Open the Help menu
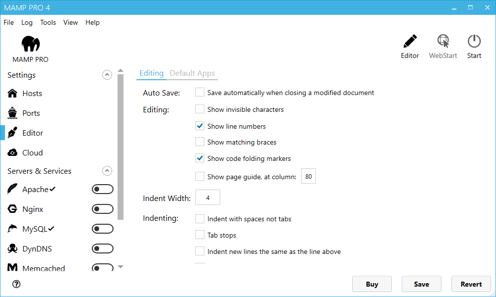This screenshot has height=297, width=496. pos(93,22)
